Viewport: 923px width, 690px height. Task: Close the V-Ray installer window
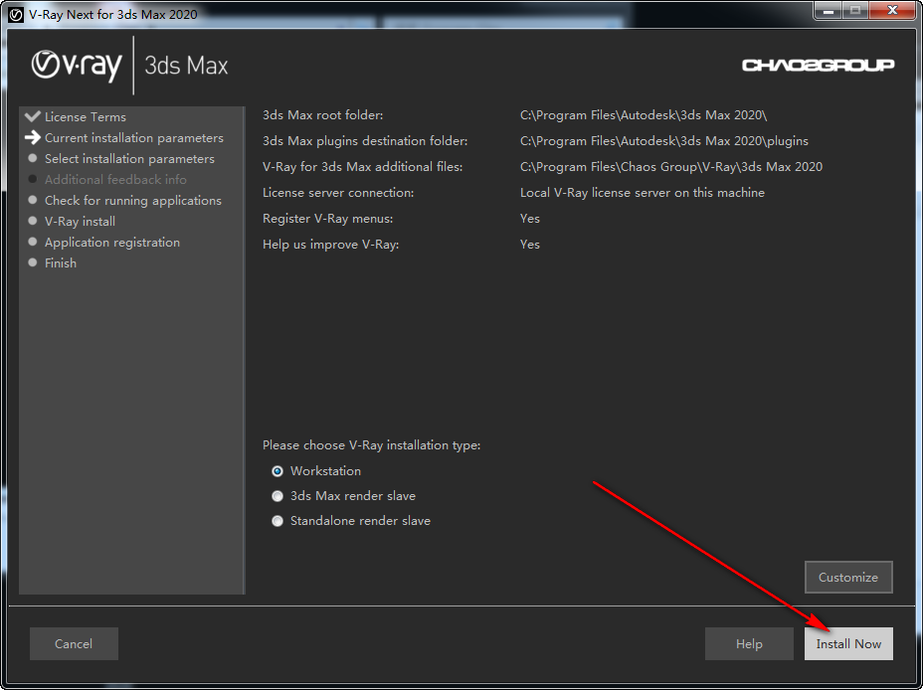[x=892, y=11]
